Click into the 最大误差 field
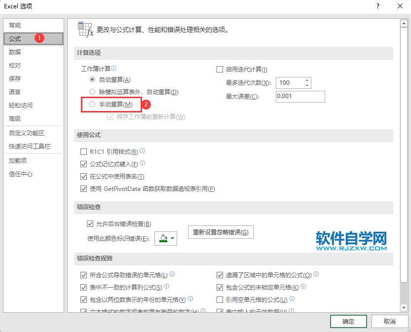This screenshot has width=411, height=332. pyautogui.click(x=300, y=96)
